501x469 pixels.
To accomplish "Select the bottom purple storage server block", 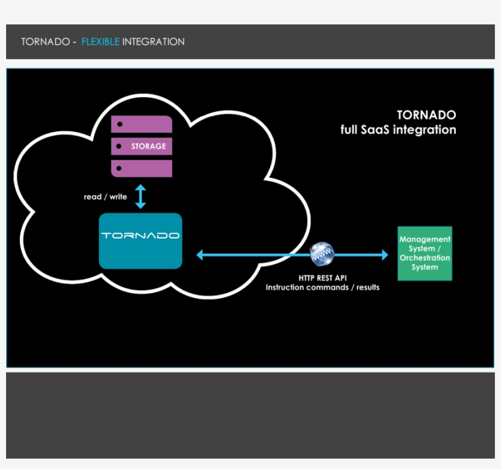I will point(141,169).
